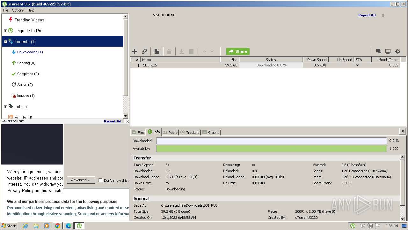Start the torrent download arrow icon

click(x=182, y=51)
